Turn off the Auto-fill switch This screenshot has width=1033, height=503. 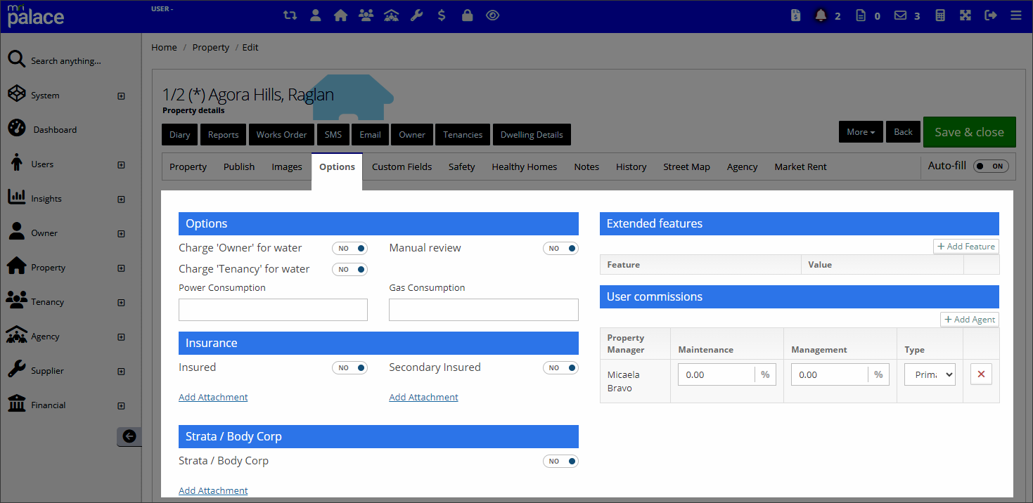(x=991, y=166)
